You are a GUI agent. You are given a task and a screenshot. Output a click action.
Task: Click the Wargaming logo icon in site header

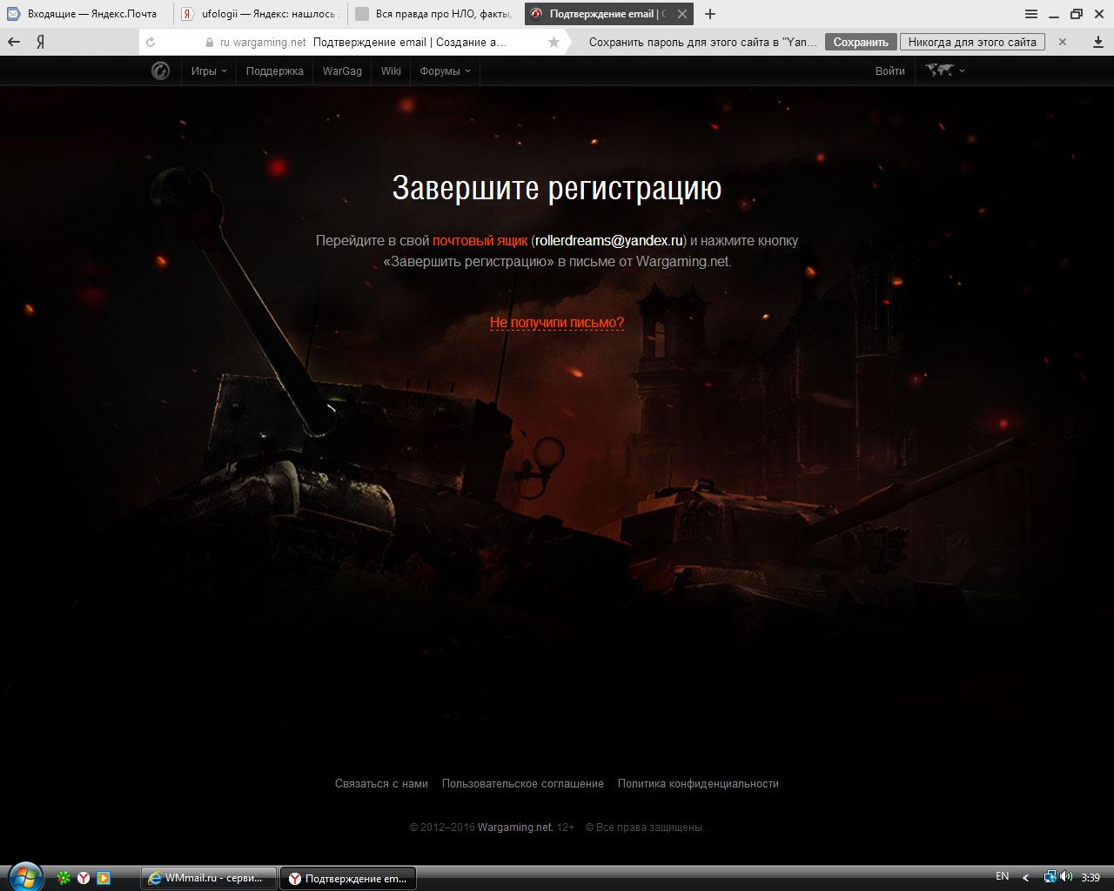pos(160,71)
